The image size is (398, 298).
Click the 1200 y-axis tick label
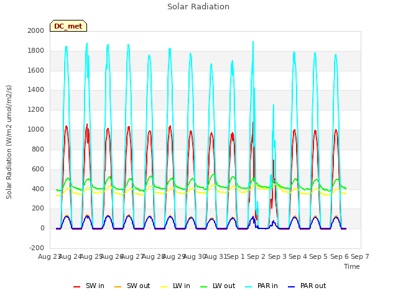pyautogui.click(x=36, y=110)
